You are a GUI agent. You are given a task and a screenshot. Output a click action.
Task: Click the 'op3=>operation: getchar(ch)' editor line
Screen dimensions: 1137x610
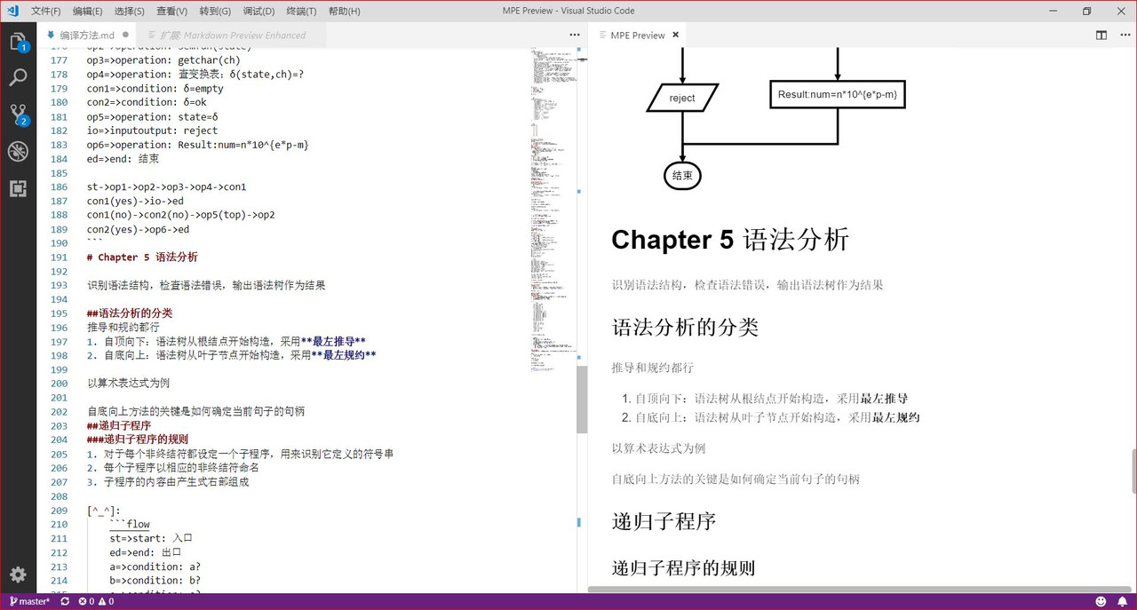click(x=163, y=60)
